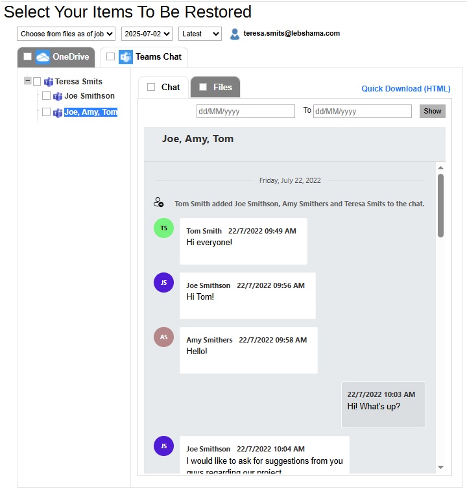Click the Teams icon next to Teresa Smits
The image size is (467, 493).
(49, 82)
